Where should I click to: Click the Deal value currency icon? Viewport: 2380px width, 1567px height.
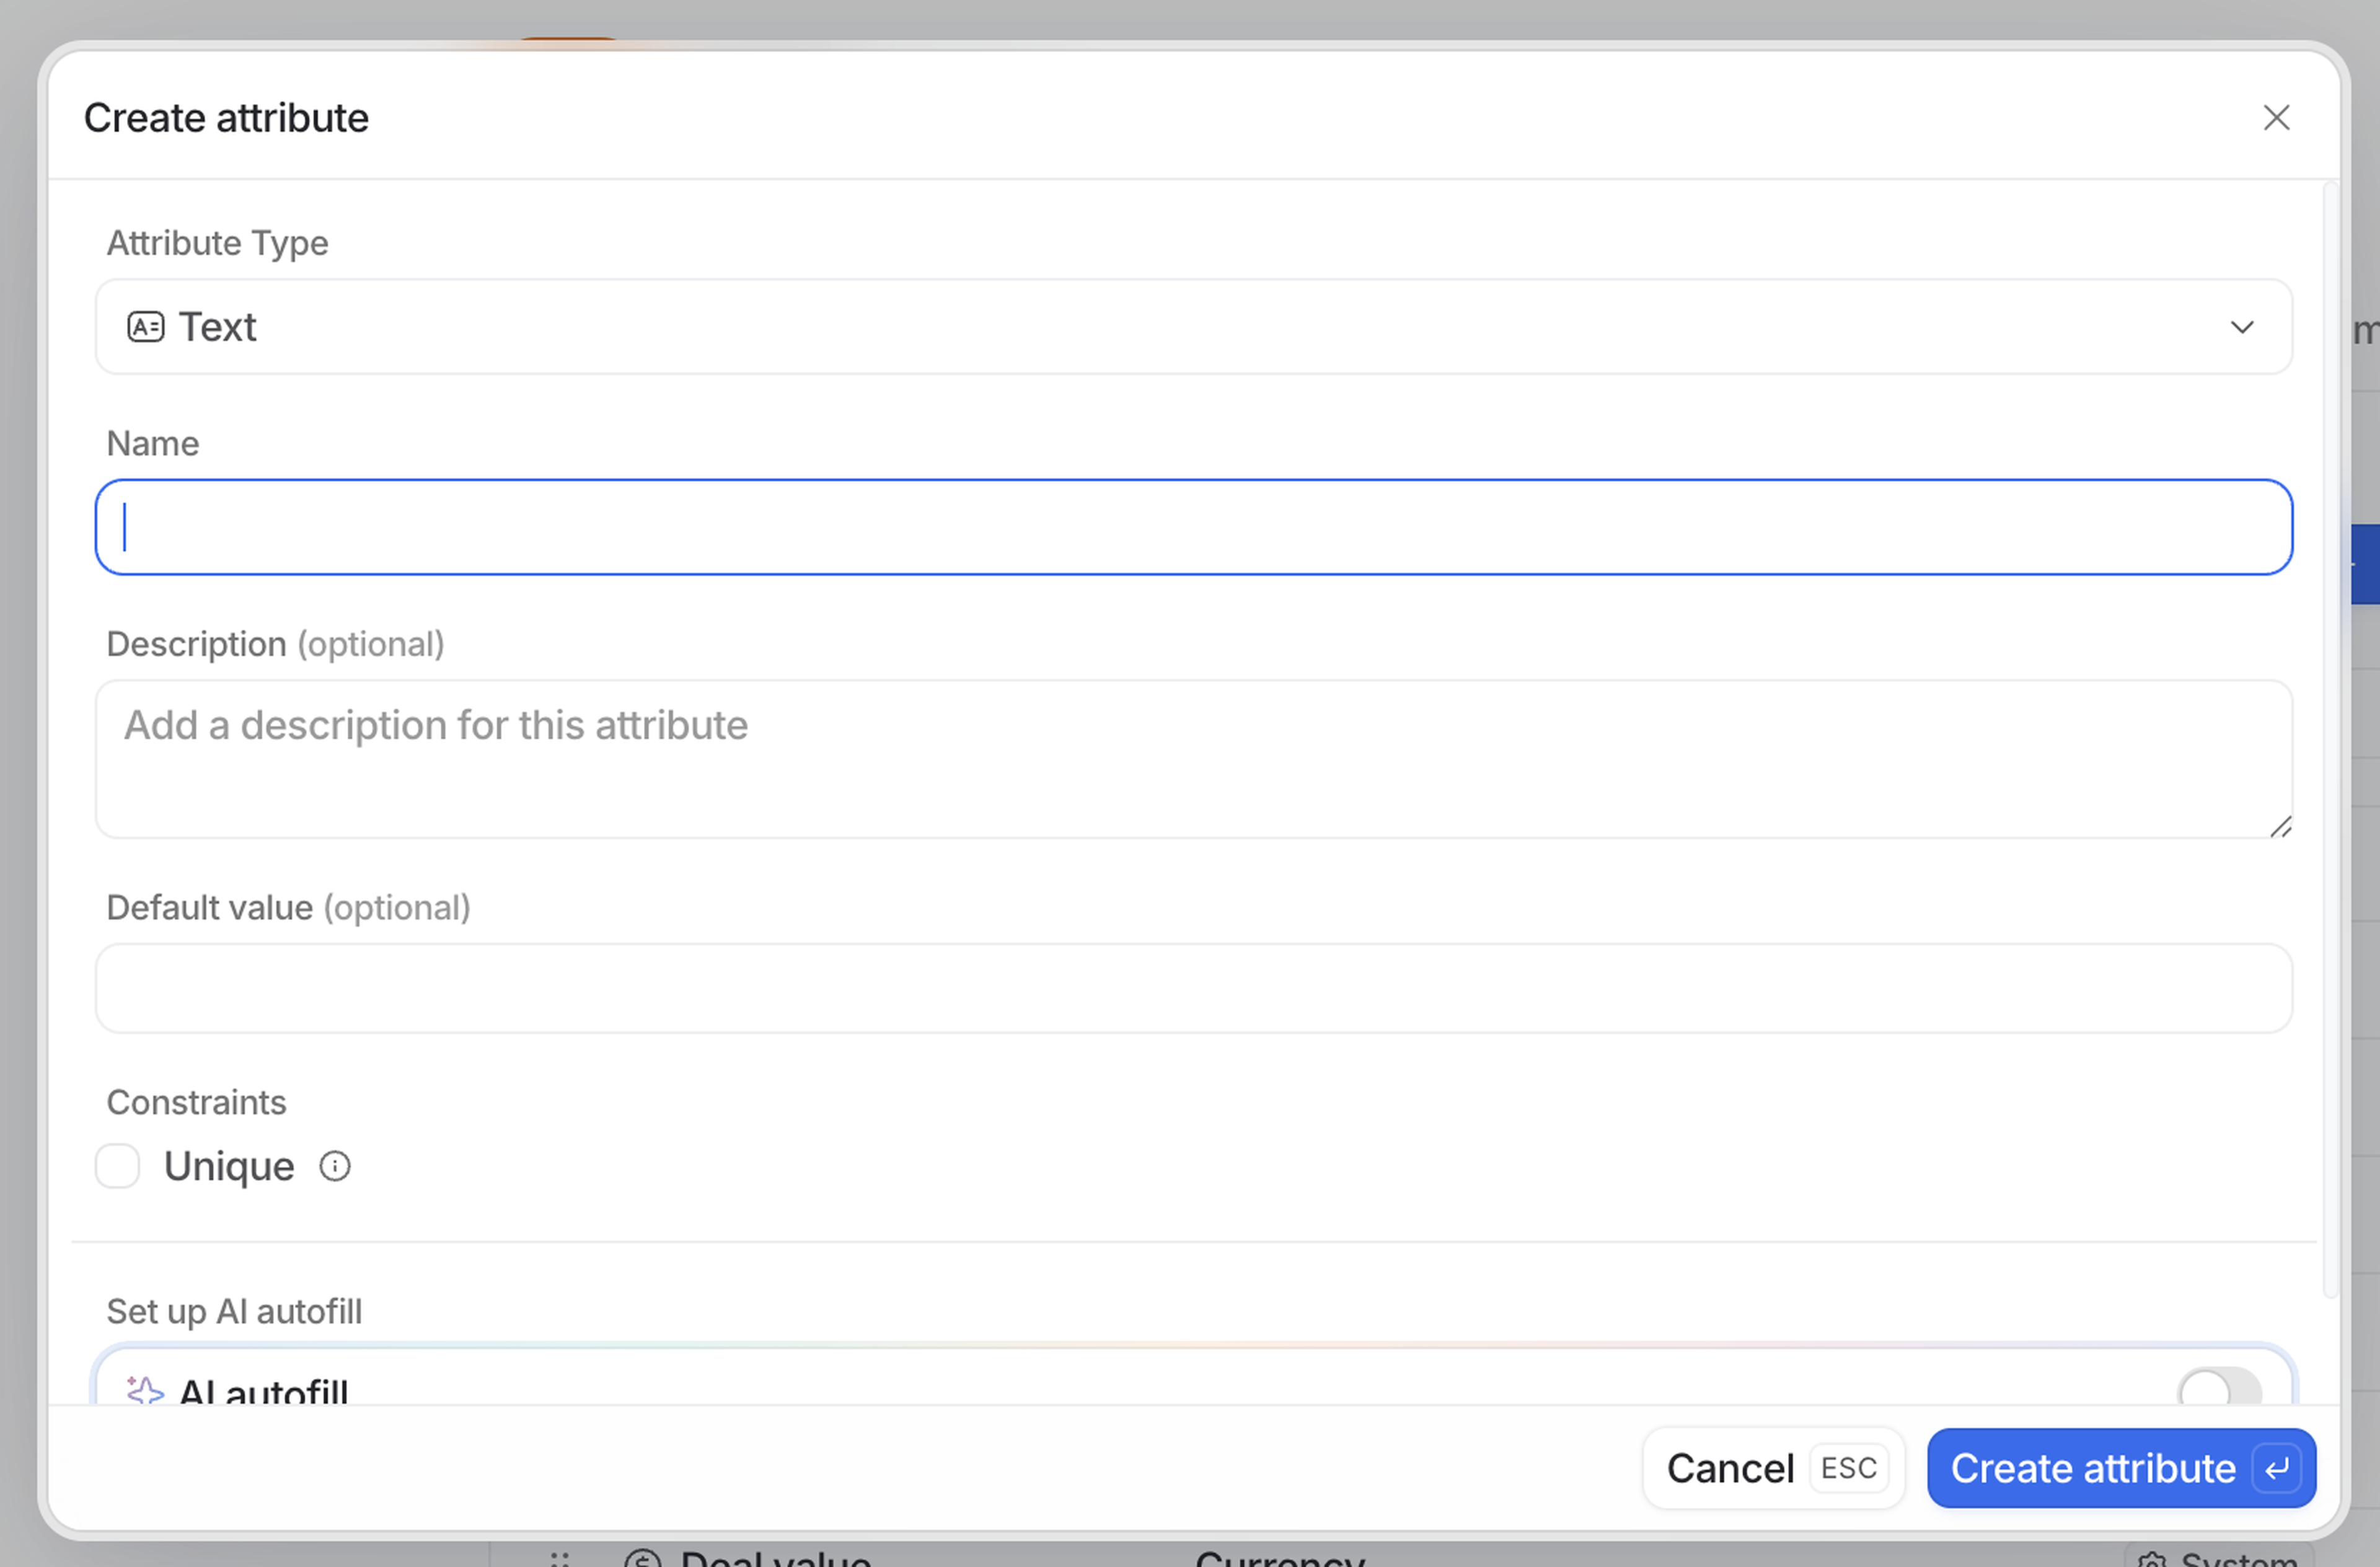[642, 1559]
